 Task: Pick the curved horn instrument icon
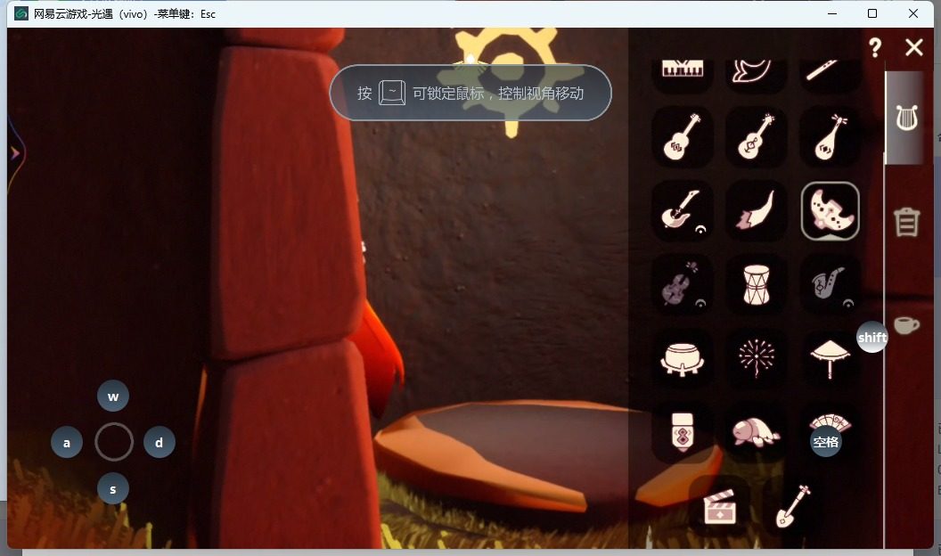coord(756,210)
